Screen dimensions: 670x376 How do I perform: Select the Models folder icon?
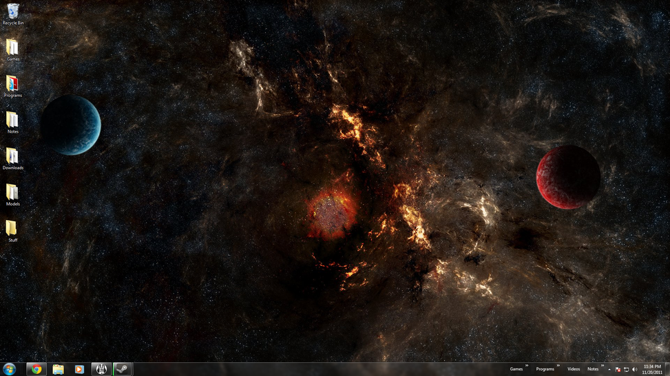[x=12, y=193]
